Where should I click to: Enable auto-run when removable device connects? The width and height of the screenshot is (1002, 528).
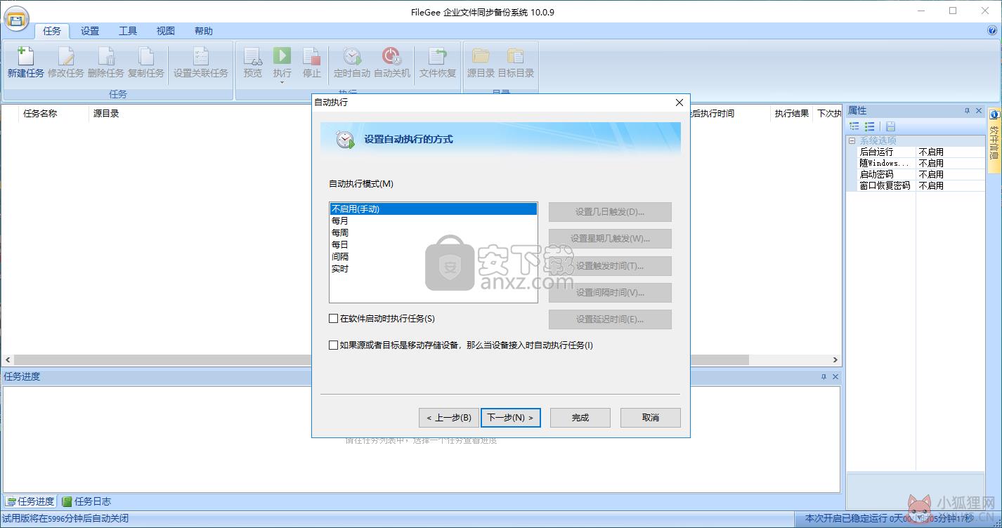point(334,345)
